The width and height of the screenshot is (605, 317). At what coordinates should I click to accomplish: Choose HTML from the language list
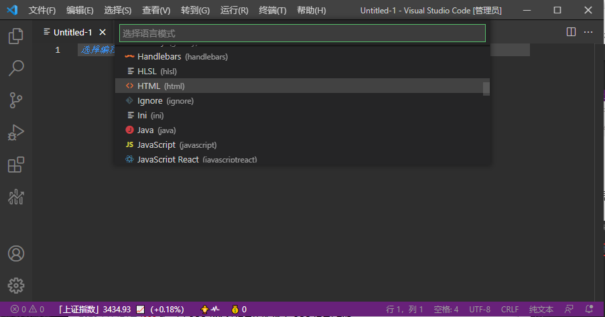pyautogui.click(x=303, y=86)
